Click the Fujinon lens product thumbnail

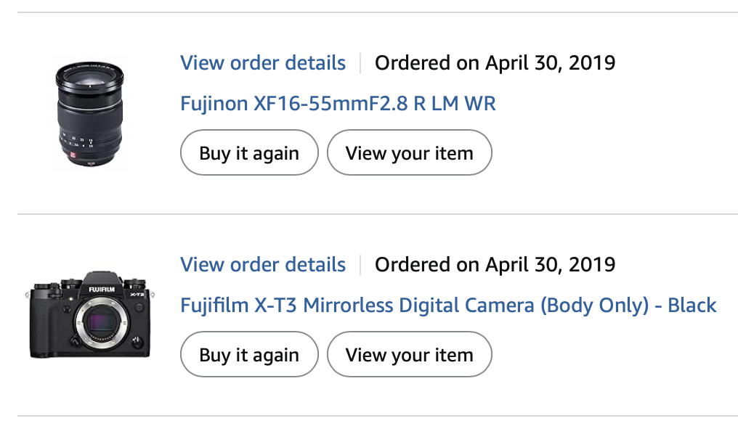90,114
